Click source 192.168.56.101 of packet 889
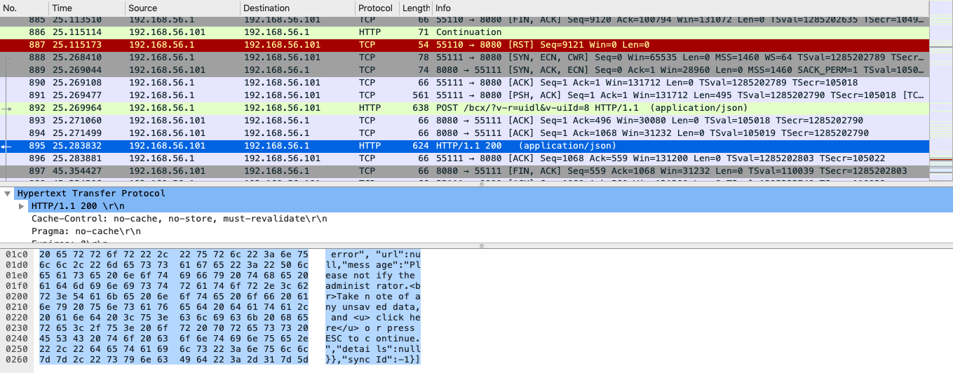 (168, 70)
